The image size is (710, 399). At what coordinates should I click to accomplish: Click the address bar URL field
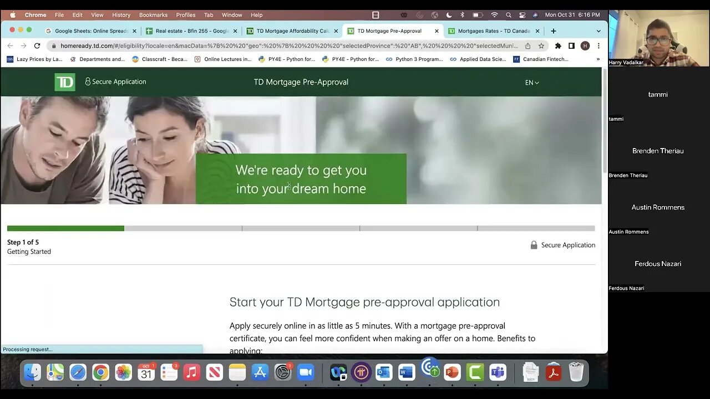coord(288,46)
